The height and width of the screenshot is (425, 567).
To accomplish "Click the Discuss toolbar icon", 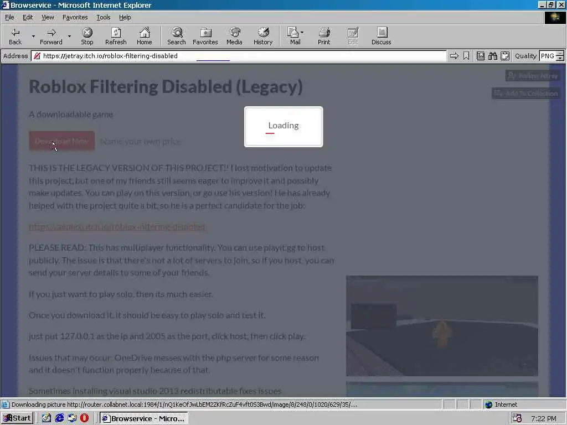I will (381, 36).
